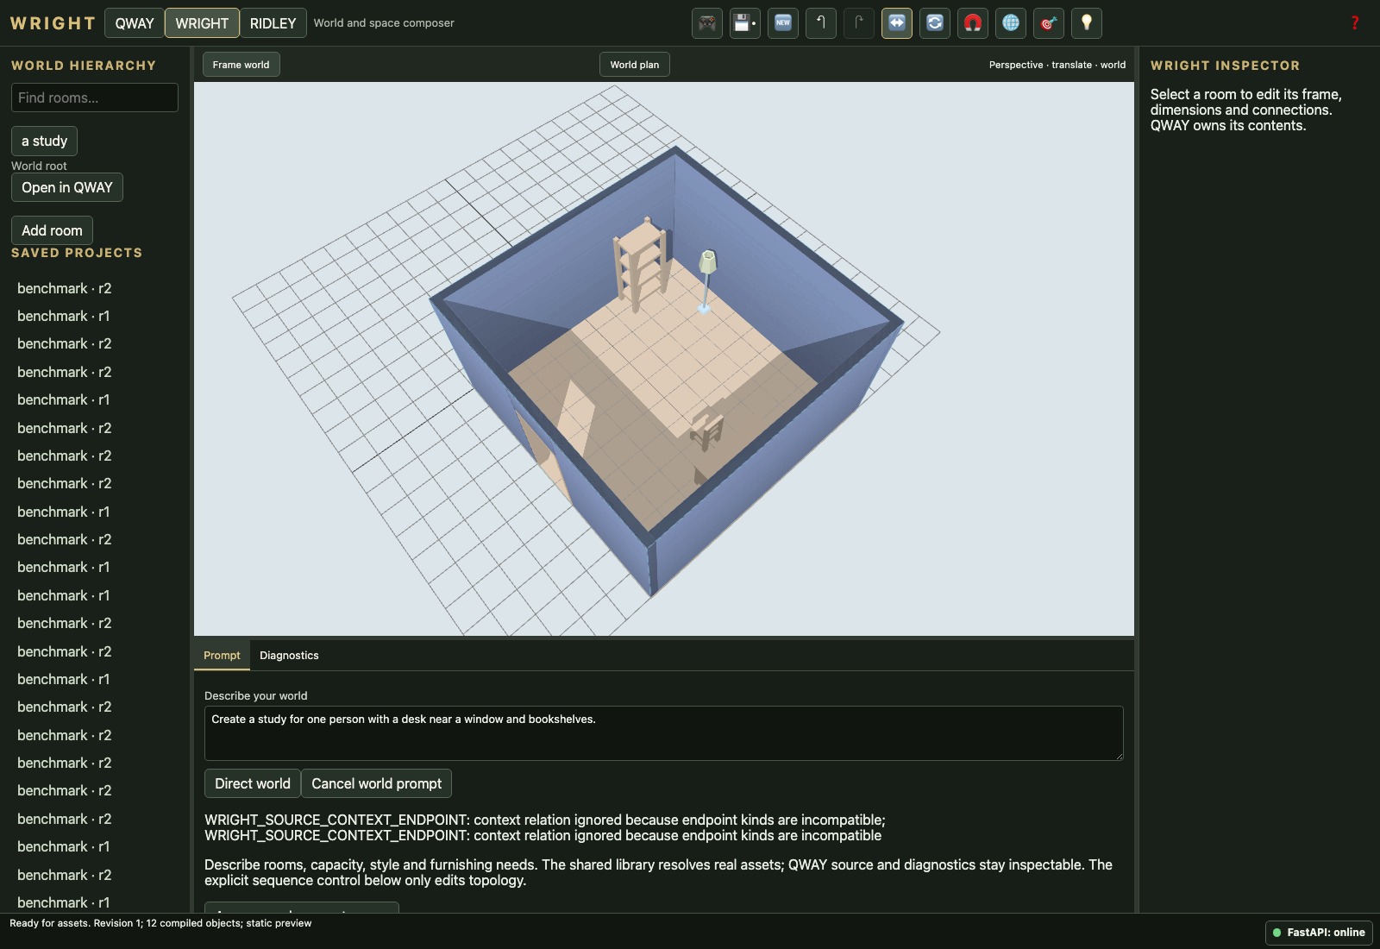Select 'a study' room in hierarchy
The image size is (1380, 949).
coord(44,141)
